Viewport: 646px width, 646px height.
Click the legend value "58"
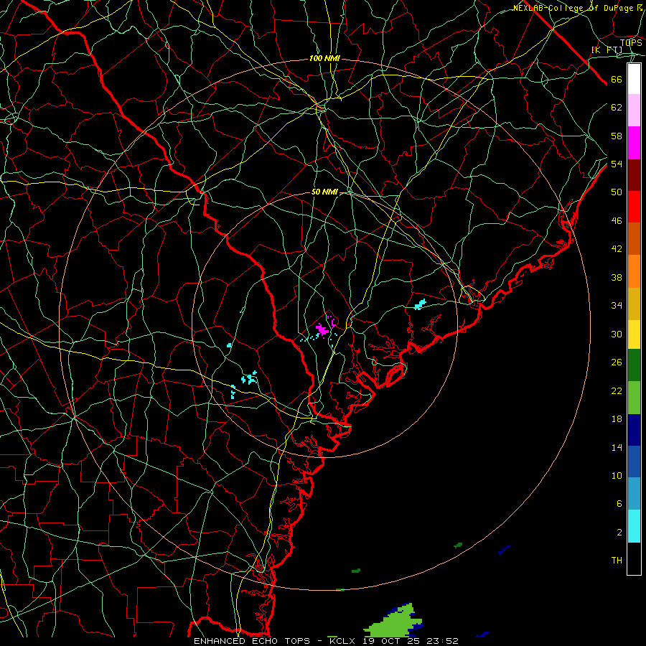[x=617, y=136]
